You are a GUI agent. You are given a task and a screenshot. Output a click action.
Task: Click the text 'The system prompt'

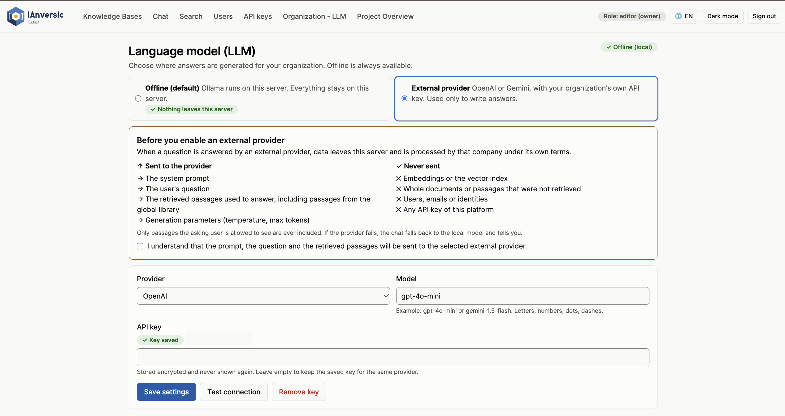tap(177, 178)
